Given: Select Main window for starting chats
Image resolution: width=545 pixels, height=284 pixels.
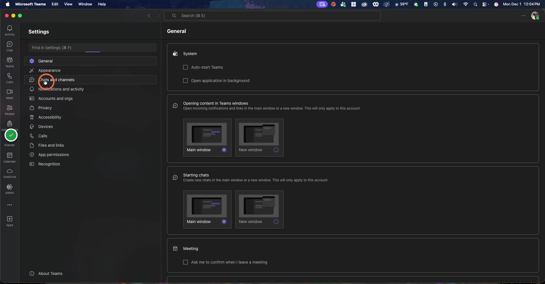Looking at the screenshot, I should [207, 209].
